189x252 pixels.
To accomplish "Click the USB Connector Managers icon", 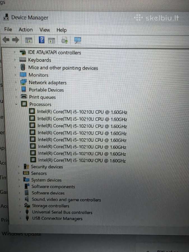I will 27,218.
